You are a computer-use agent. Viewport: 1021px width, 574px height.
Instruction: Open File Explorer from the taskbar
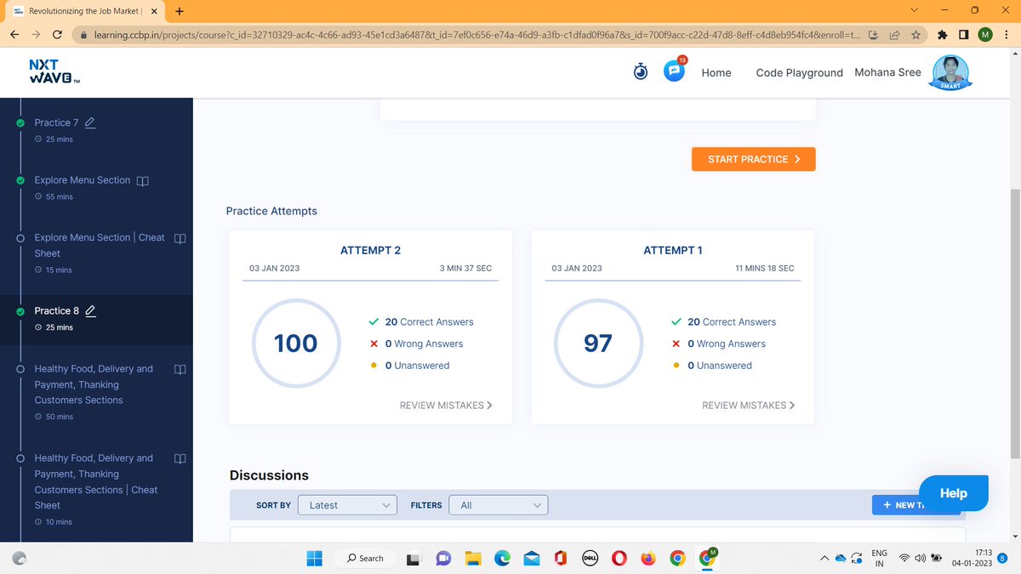tap(473, 558)
